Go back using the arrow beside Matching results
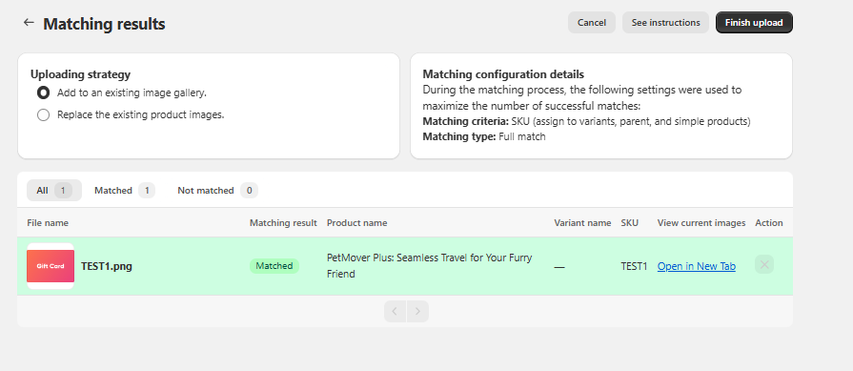Image resolution: width=853 pixels, height=371 pixels. [x=29, y=22]
